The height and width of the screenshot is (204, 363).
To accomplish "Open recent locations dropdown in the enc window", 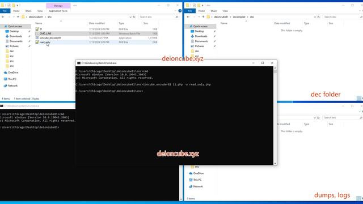I will coord(14,17).
